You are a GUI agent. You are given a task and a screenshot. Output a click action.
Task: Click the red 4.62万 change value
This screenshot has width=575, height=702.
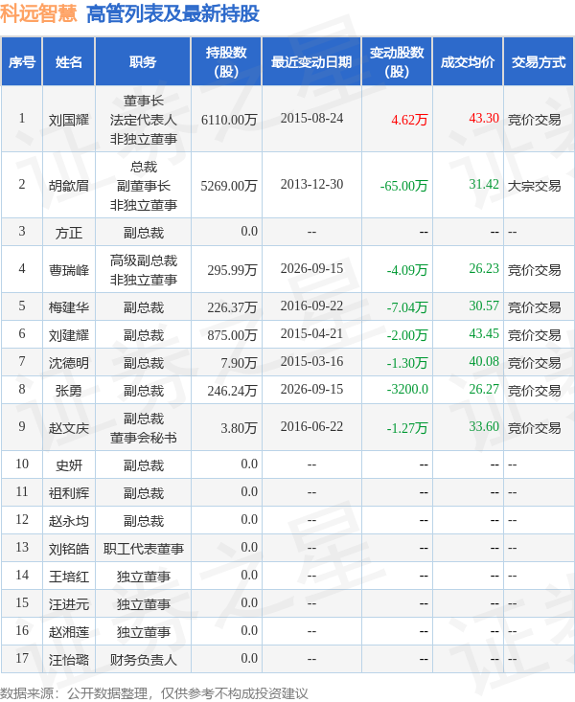409,120
